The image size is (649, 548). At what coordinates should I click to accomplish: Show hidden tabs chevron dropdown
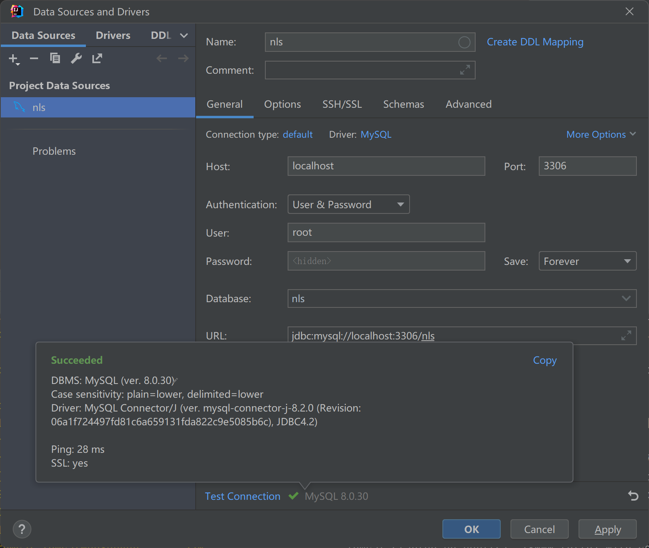tap(184, 36)
